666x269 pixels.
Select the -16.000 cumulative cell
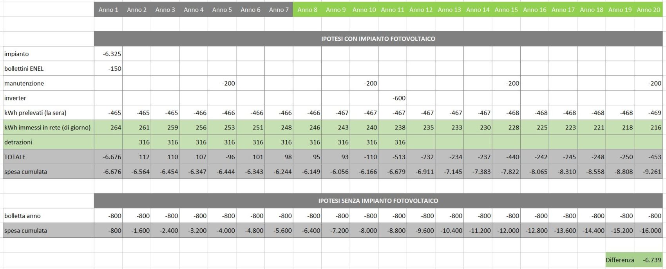point(648,230)
